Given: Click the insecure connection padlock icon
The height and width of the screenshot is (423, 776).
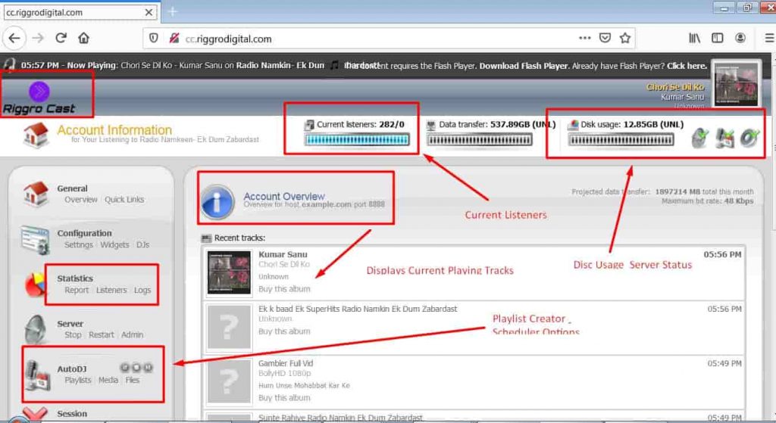Looking at the screenshot, I should coord(174,38).
